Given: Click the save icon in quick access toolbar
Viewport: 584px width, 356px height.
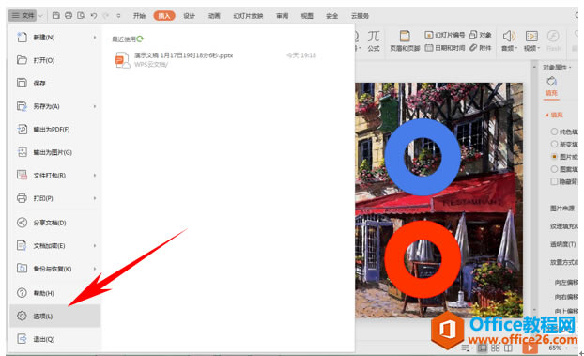Looking at the screenshot, I should tap(56, 16).
